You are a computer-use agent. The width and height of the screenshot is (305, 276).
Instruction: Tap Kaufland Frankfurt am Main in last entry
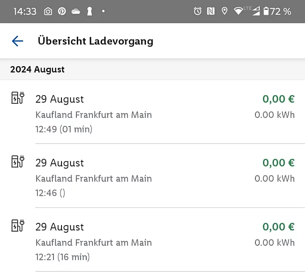93,243
